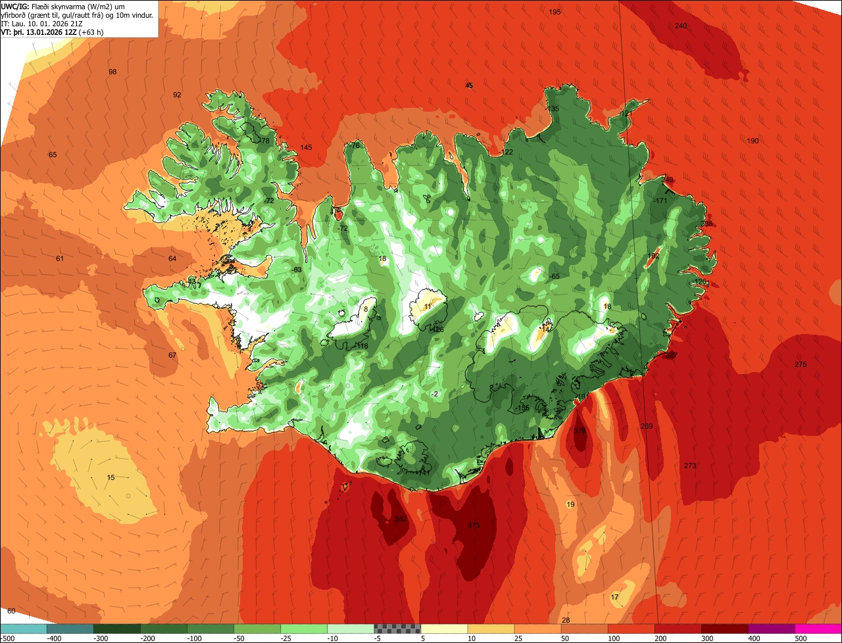Click the legend swatch between 50 and 100
The width and height of the screenshot is (842, 643).
[x=584, y=629]
